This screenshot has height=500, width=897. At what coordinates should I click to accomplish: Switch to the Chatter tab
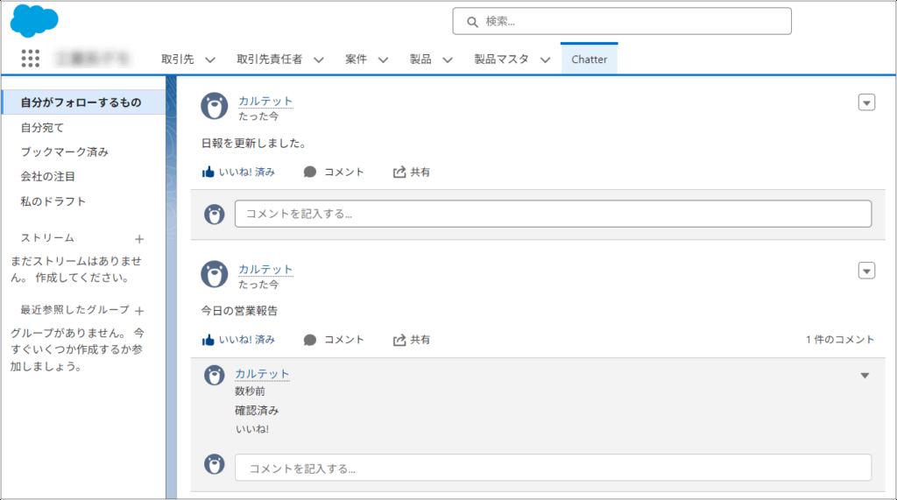(x=589, y=60)
